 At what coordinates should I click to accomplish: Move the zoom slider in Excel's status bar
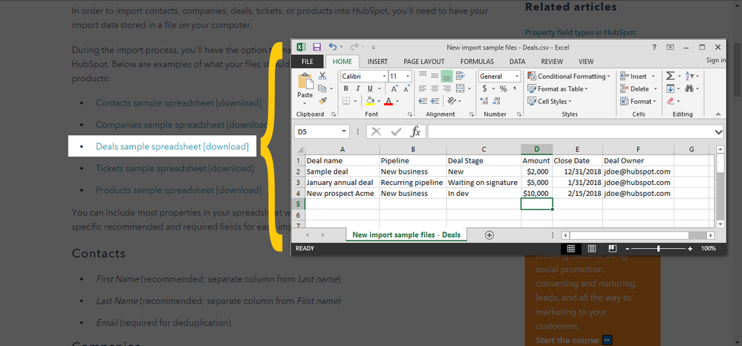[658, 249]
